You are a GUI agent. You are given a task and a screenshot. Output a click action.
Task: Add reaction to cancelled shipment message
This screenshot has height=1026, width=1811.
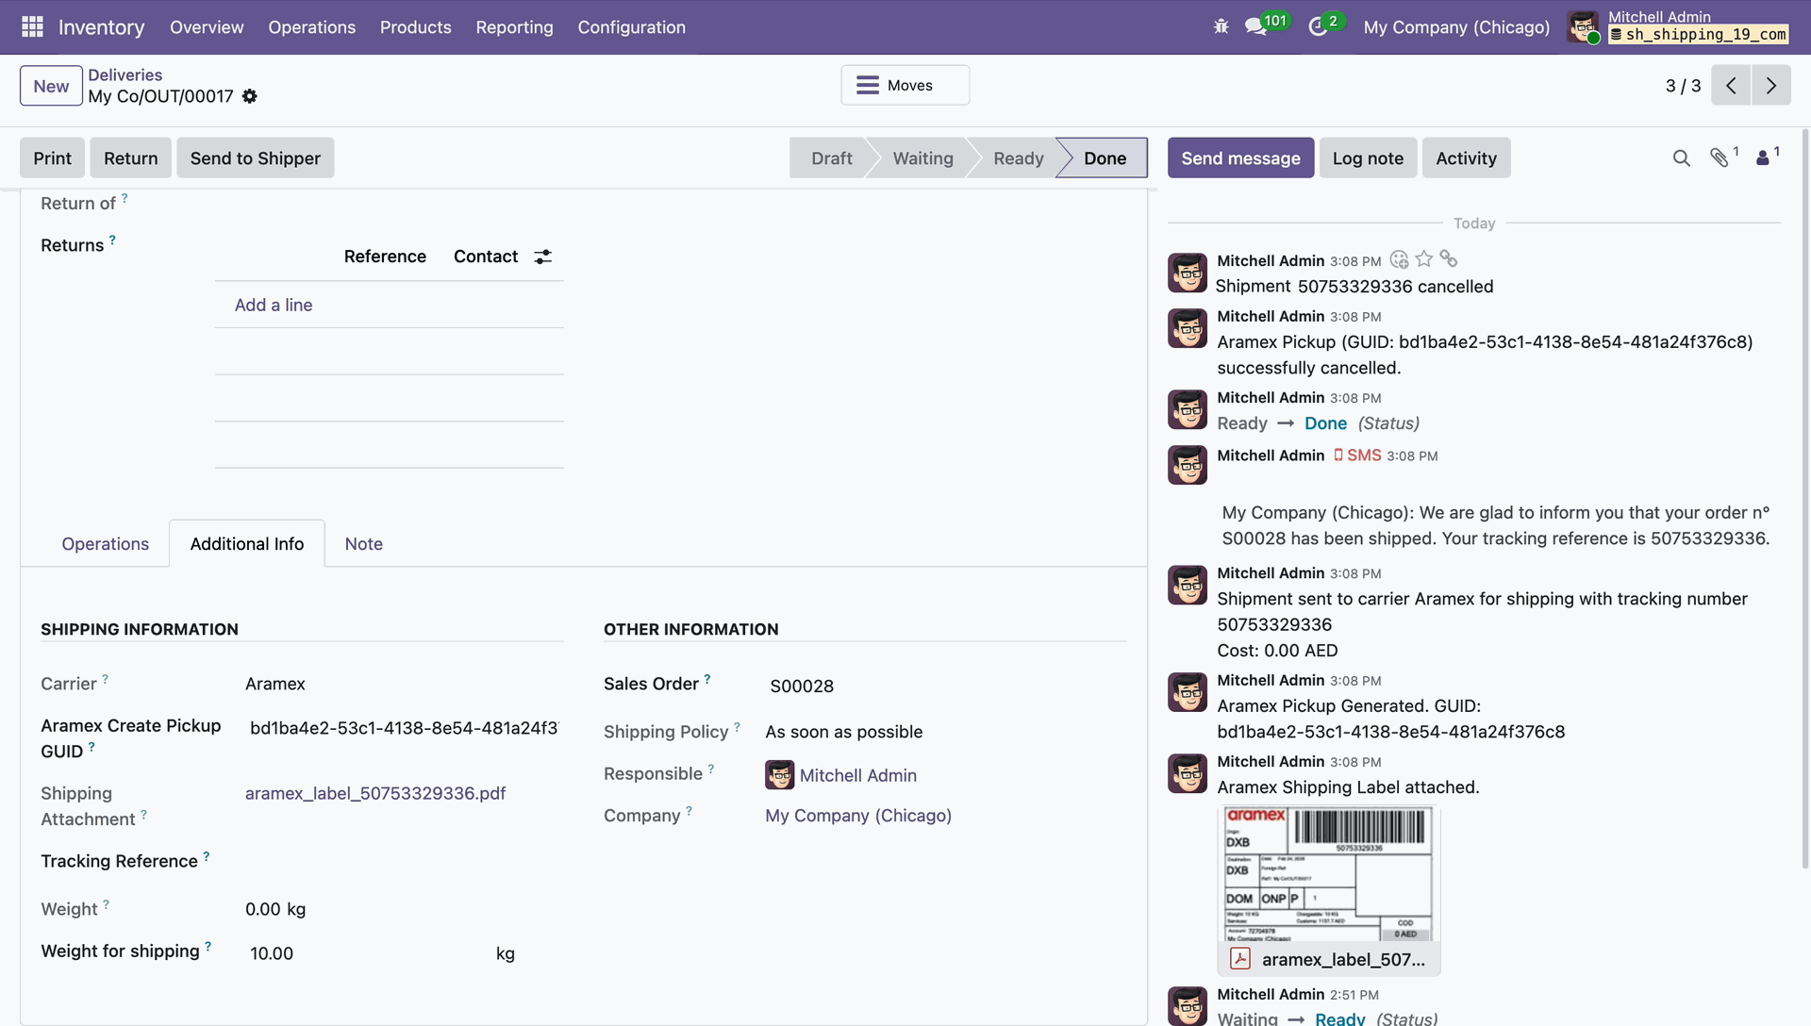(1399, 259)
